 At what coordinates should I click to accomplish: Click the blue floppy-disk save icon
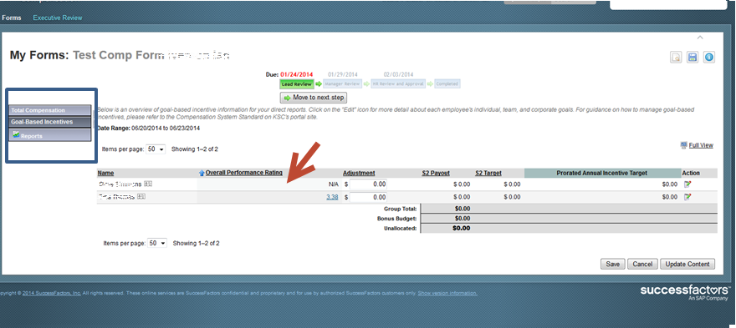692,58
